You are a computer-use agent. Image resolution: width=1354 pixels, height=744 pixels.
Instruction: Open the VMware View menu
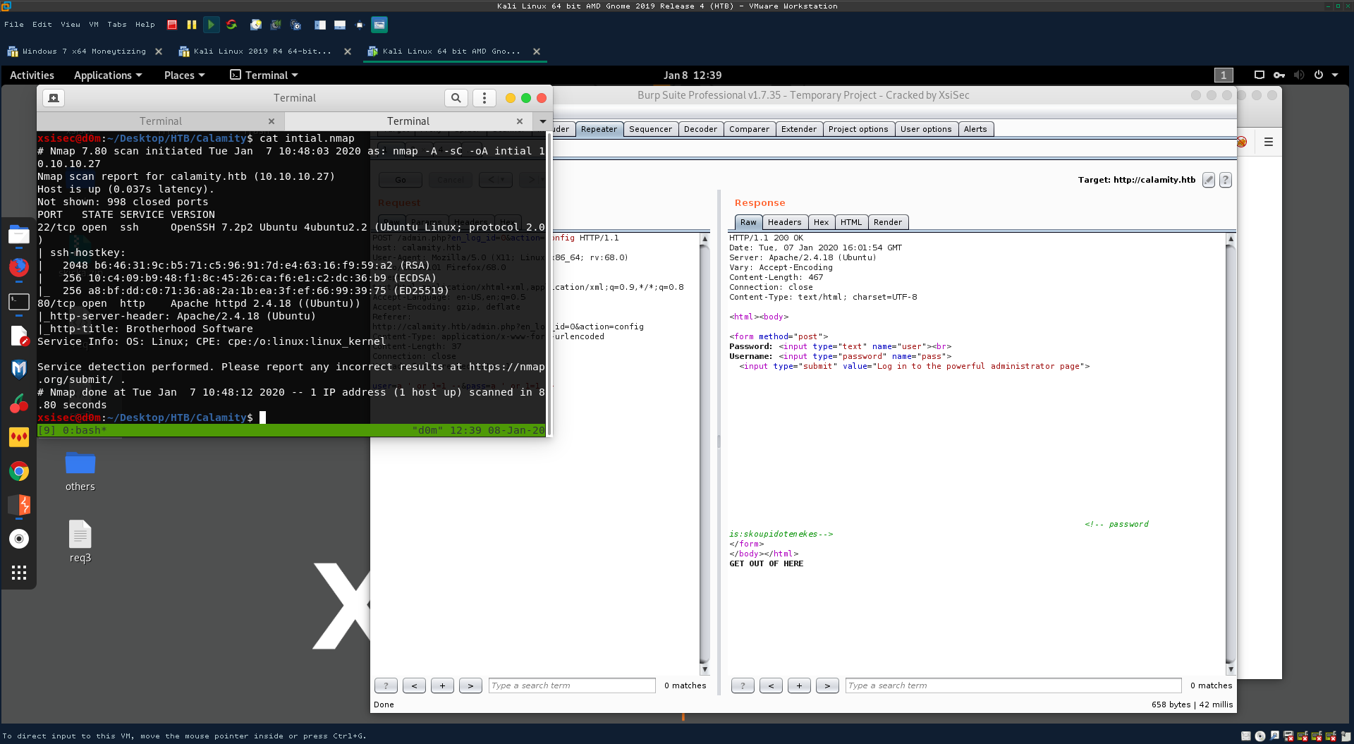[71, 25]
